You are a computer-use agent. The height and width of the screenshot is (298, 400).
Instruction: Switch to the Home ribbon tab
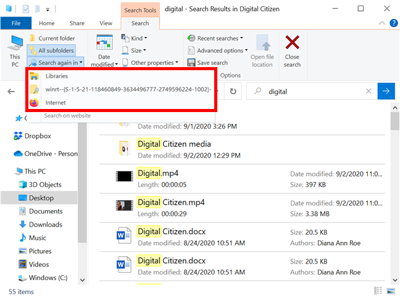pos(47,23)
